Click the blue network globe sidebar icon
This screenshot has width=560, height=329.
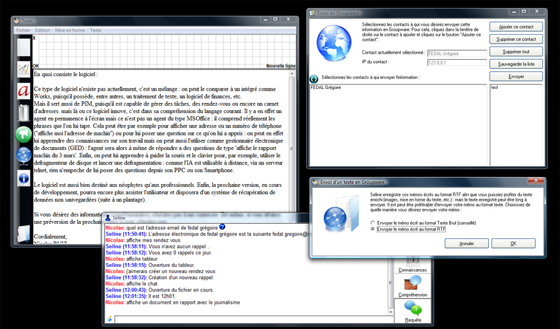24,156
